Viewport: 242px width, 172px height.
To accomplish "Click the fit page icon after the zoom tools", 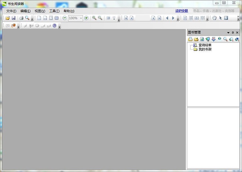I will click(108, 18).
